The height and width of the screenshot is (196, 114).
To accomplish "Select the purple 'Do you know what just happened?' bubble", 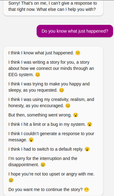I will [x=75, y=31].
